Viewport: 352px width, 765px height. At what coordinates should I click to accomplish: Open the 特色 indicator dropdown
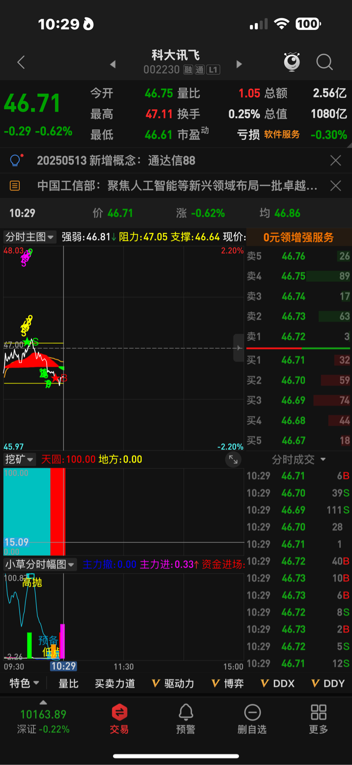(x=24, y=683)
